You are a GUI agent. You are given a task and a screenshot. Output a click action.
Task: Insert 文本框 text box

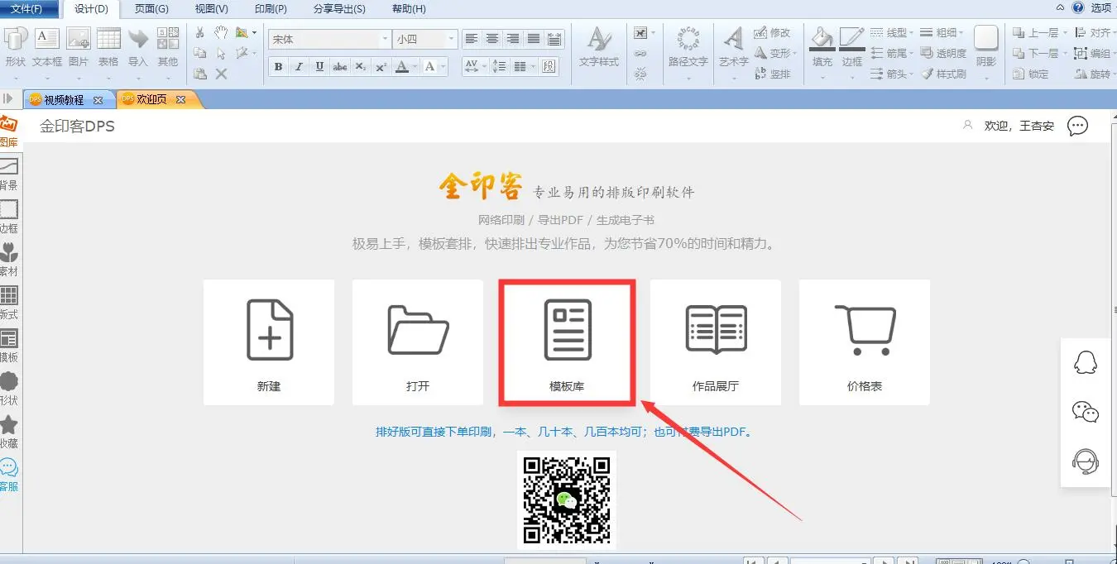click(x=47, y=46)
